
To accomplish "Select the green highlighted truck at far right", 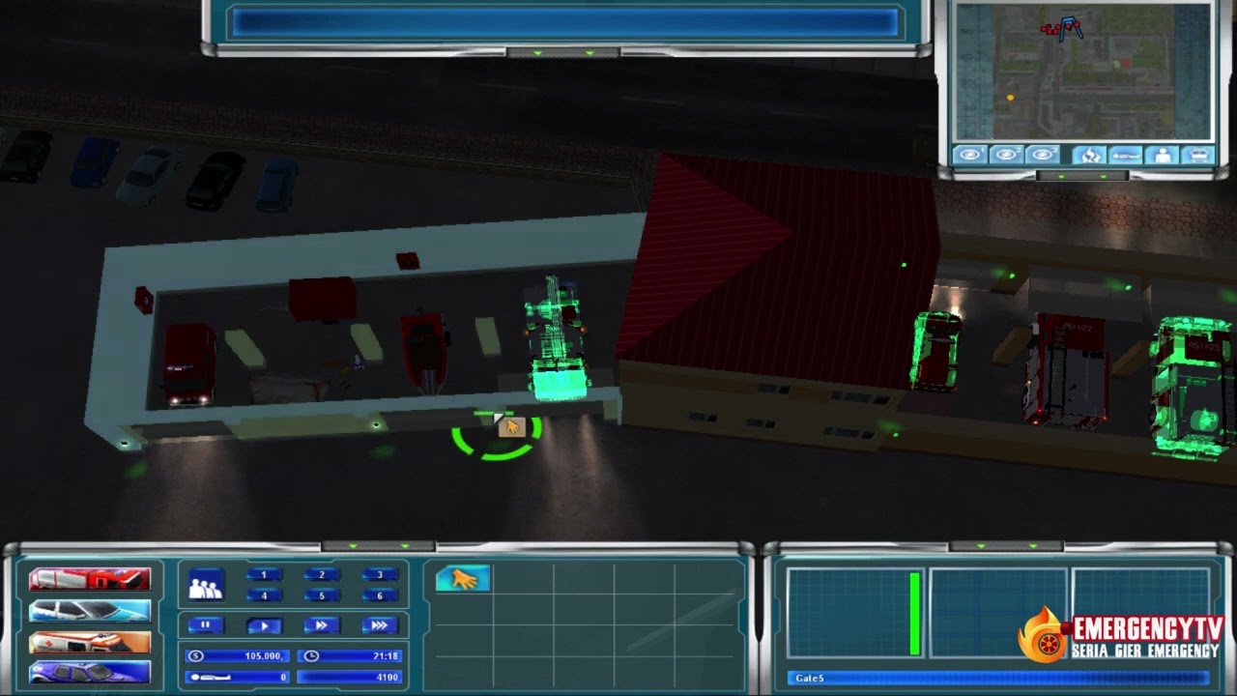I will [1193, 386].
